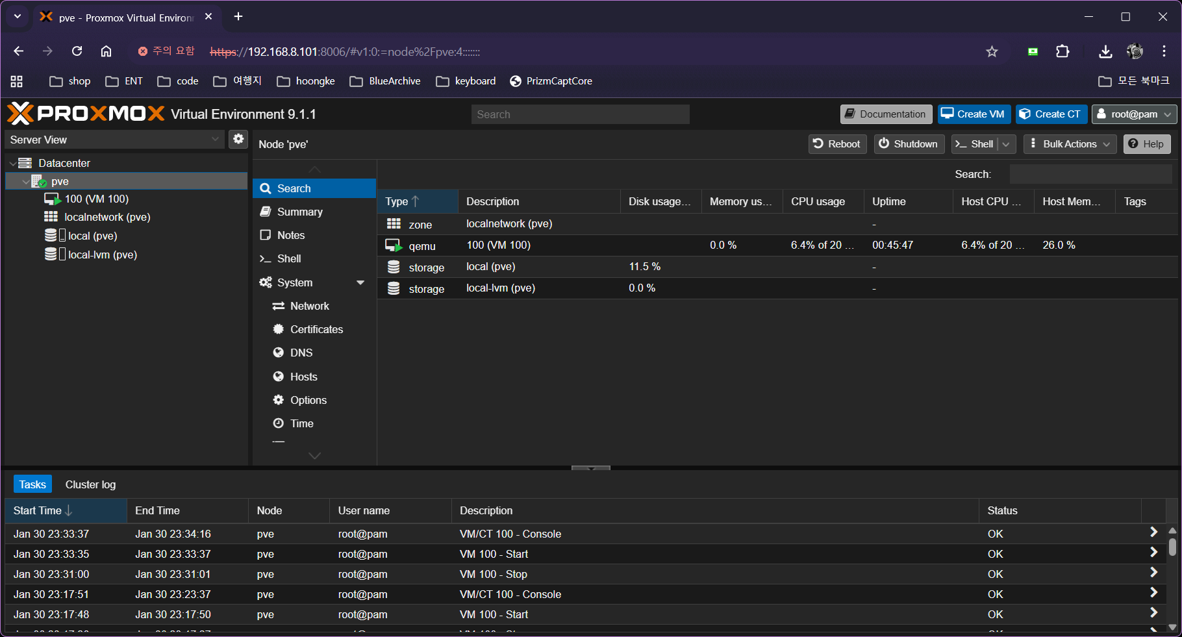Click the Help button
Image resolution: width=1182 pixels, height=637 pixels.
click(1147, 144)
